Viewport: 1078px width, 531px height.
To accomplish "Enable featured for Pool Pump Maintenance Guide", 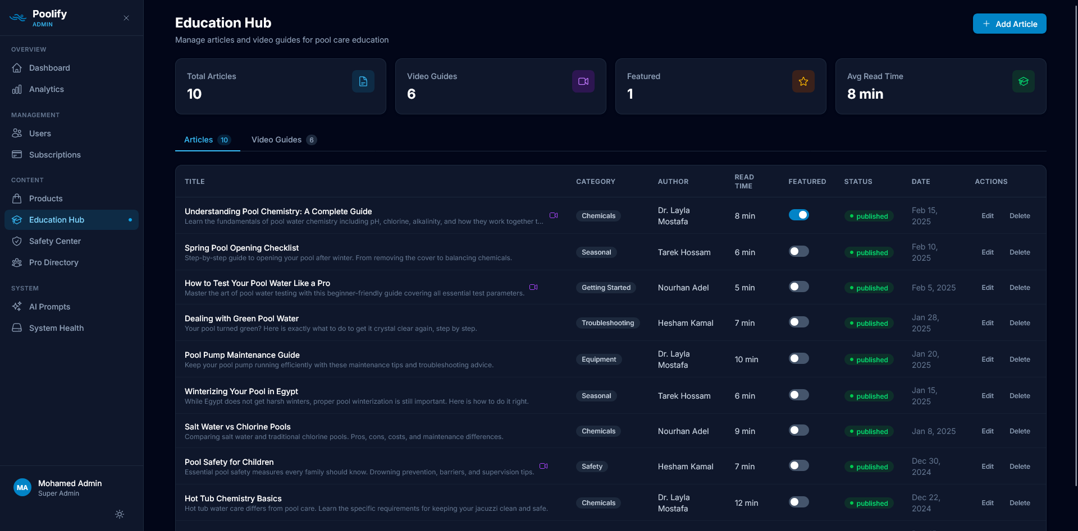I will [799, 358].
